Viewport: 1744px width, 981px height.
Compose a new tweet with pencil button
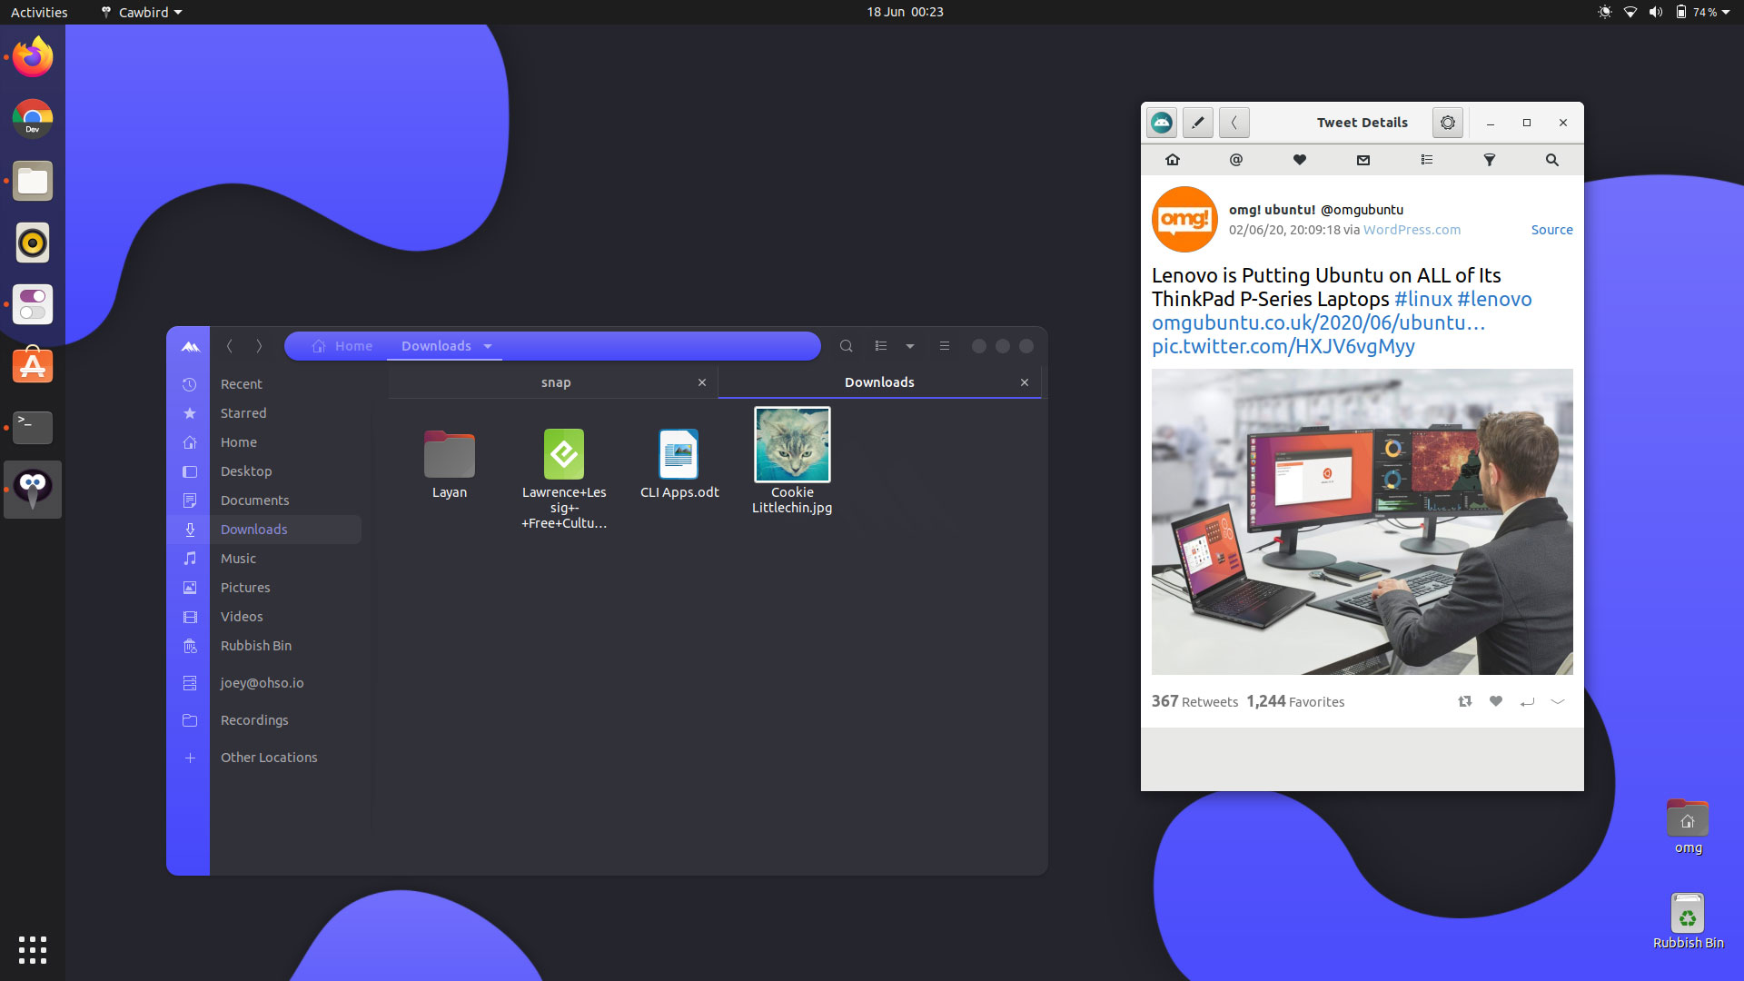click(1198, 123)
